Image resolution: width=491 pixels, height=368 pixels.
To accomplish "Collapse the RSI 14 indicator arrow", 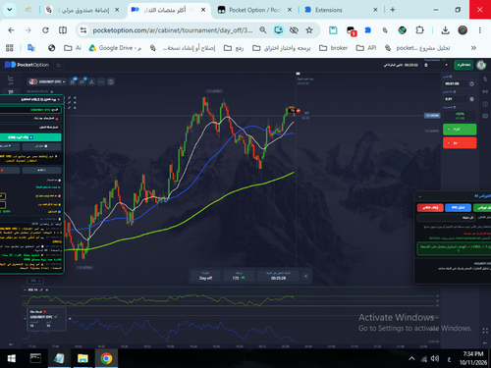I will coord(26,289).
